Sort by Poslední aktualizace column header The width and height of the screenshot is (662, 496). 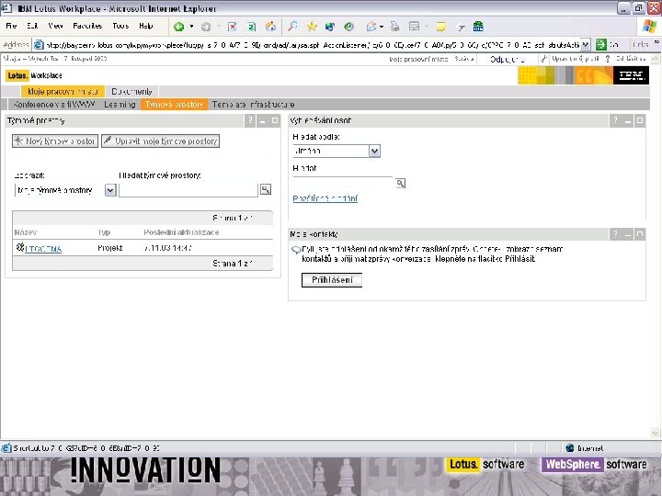click(181, 232)
